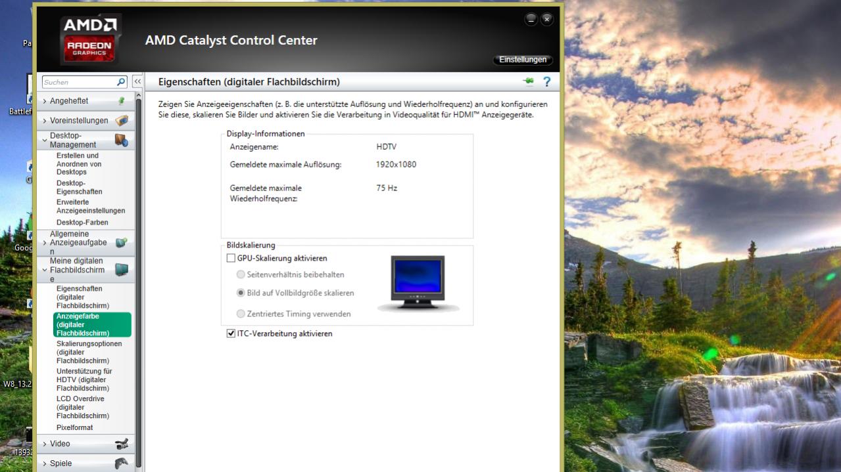The image size is (841, 472).
Task: Expand the Allgemeine Anzeigeaufgaben section
Action: click(87, 243)
